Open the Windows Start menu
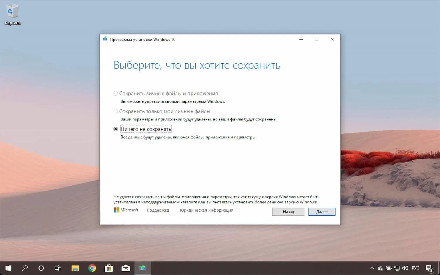The image size is (440, 275). click(x=8, y=268)
